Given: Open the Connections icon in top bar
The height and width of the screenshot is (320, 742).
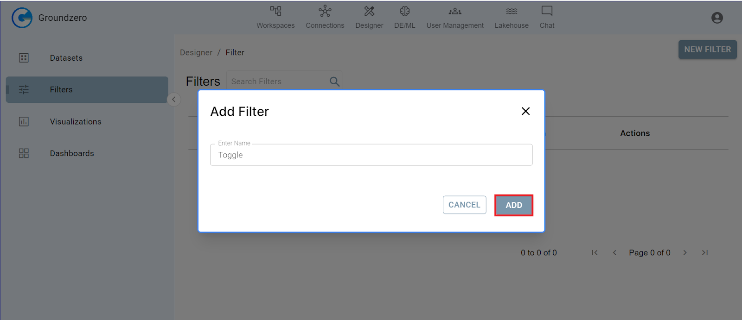Looking at the screenshot, I should tap(325, 11).
